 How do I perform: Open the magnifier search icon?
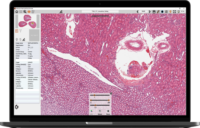[x=25, y=12]
